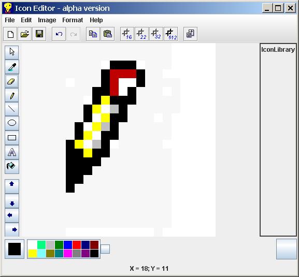Pick the olive palette swatch
This screenshot has height=277, width=299.
point(50,253)
